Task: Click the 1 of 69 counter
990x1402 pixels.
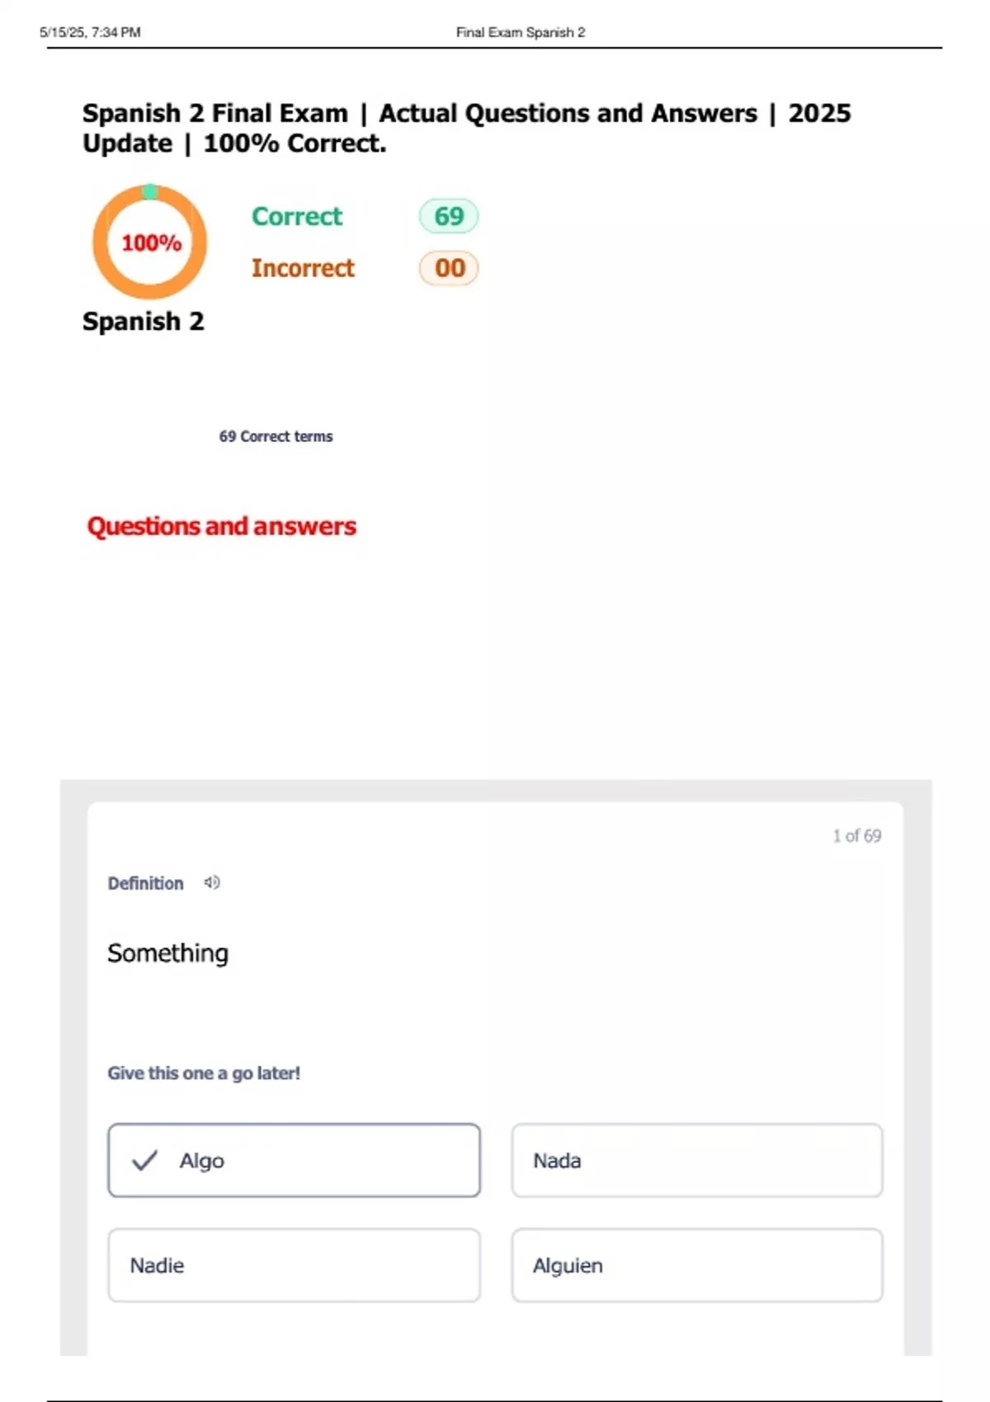Action: [x=857, y=835]
